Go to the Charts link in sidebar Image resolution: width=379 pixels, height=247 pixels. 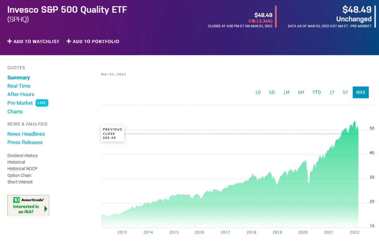tap(15, 112)
